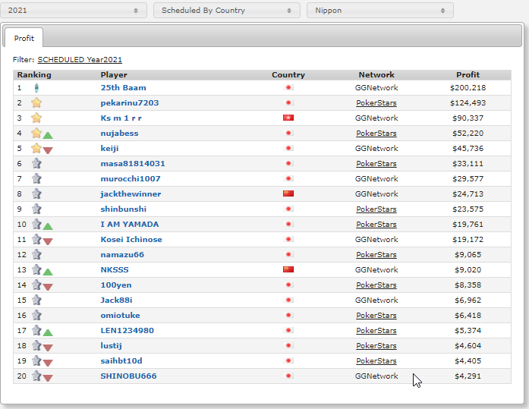The height and width of the screenshot is (409, 529).
Task: Open player Ks m 1 r r profile
Action: pyautogui.click(x=121, y=118)
